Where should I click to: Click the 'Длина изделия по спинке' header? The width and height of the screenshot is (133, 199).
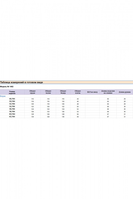pyautogui.click(x=108, y=92)
